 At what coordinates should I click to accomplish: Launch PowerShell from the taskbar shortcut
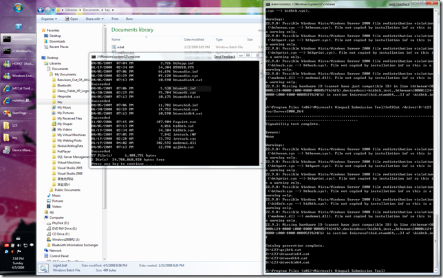point(18,26)
